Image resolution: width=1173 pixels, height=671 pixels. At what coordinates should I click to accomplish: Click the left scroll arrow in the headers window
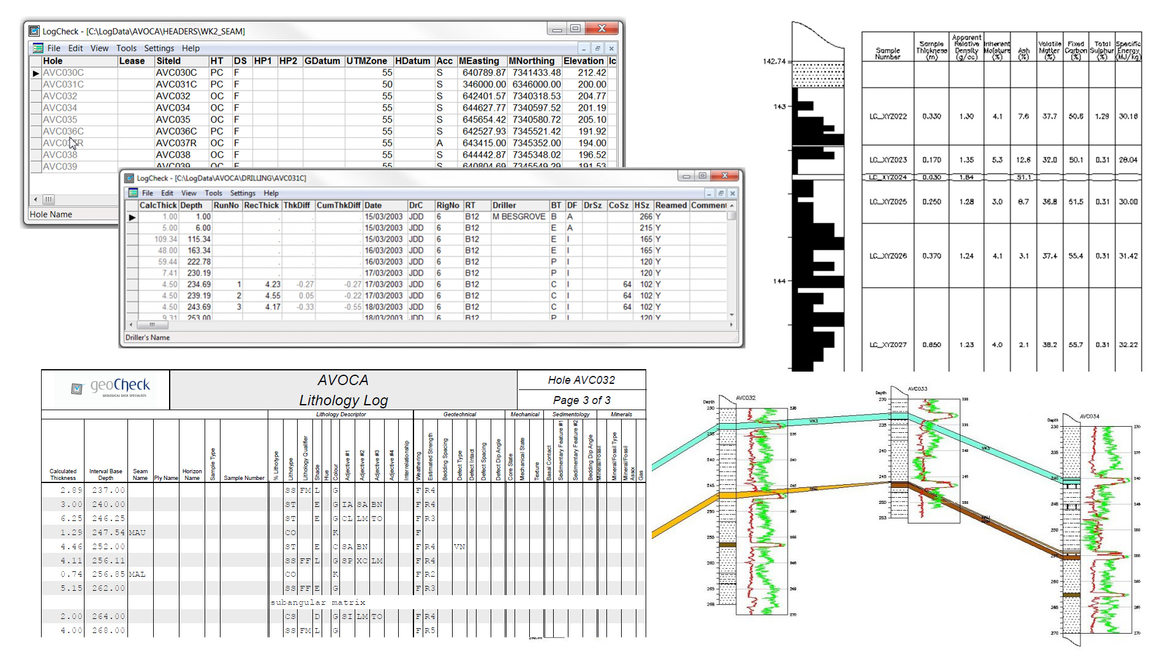36,199
